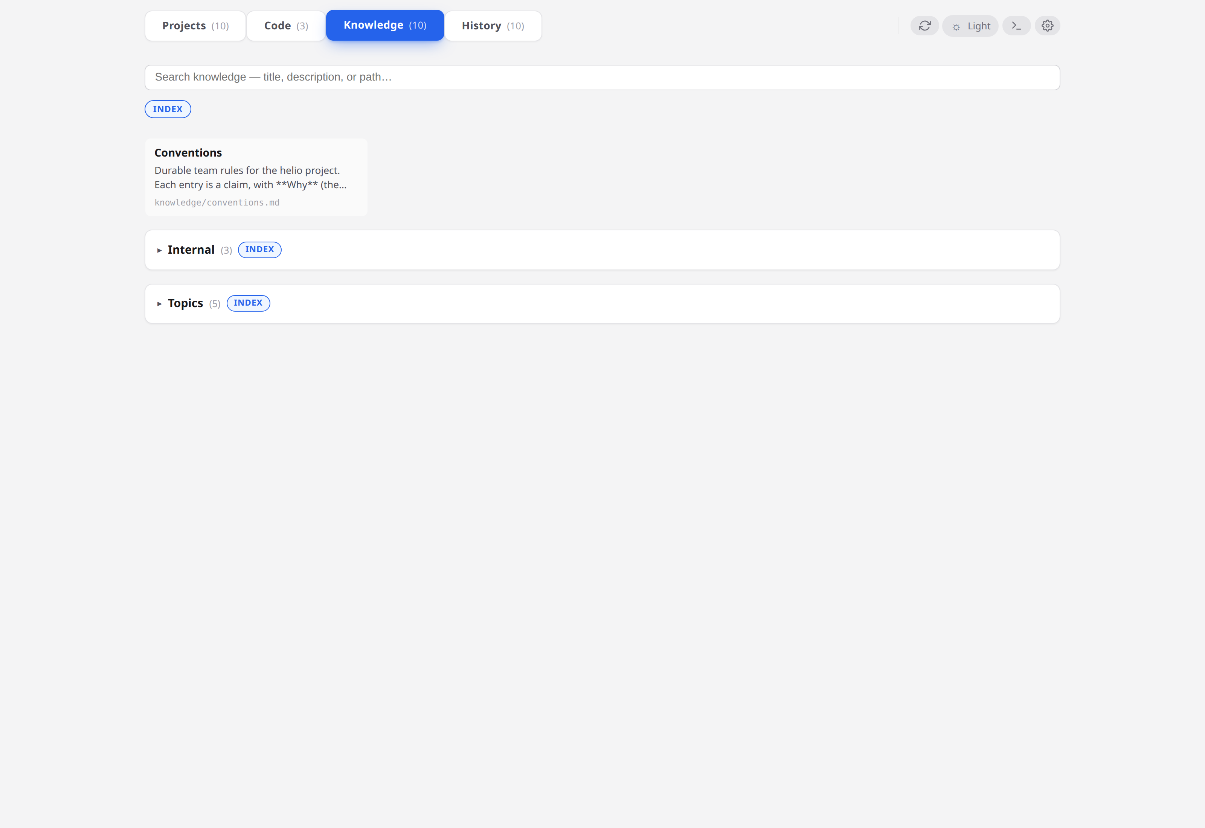Viewport: 1205px width, 828px height.
Task: Toggle Light theme mode
Action: pos(970,26)
